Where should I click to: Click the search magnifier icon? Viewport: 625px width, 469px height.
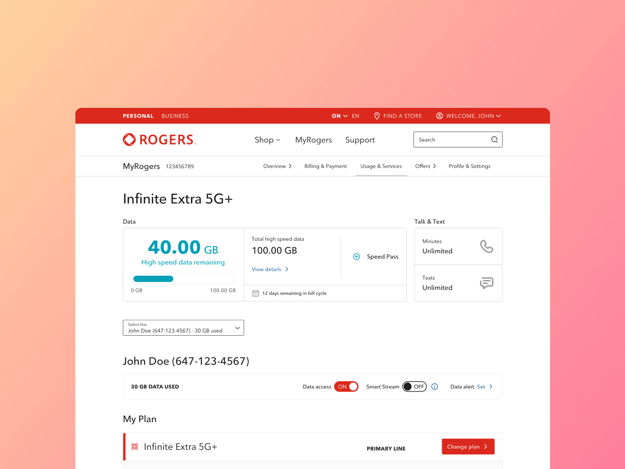point(494,140)
